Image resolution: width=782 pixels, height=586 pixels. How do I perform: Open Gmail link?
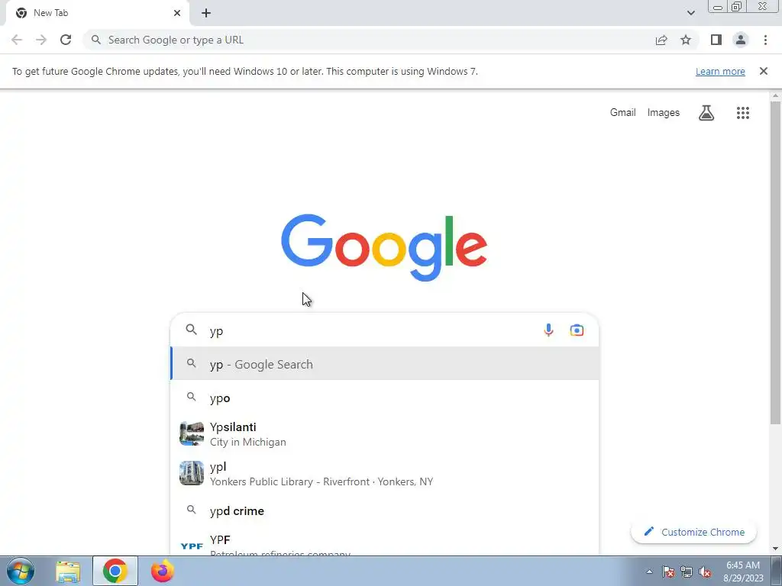point(623,113)
